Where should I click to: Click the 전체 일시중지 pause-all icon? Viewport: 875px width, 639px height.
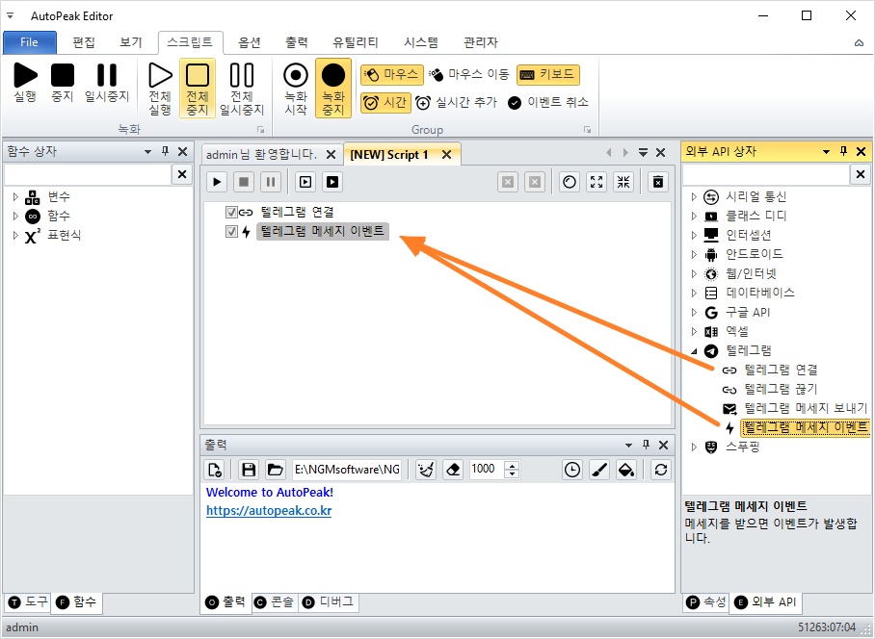point(242,89)
